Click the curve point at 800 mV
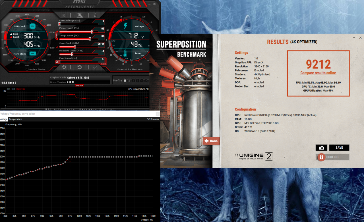The image size is (364, 222). point(6,180)
